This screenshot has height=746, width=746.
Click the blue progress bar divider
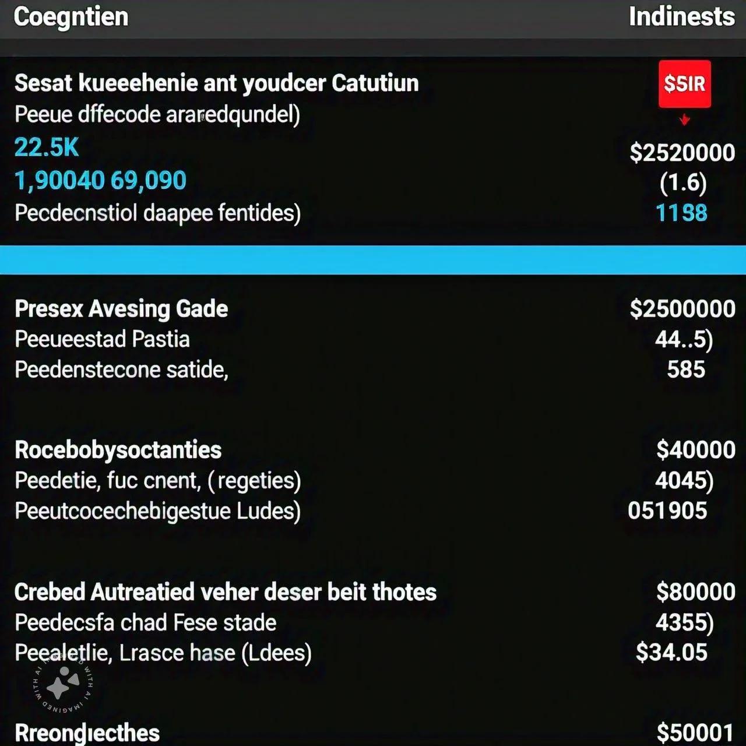point(373,259)
